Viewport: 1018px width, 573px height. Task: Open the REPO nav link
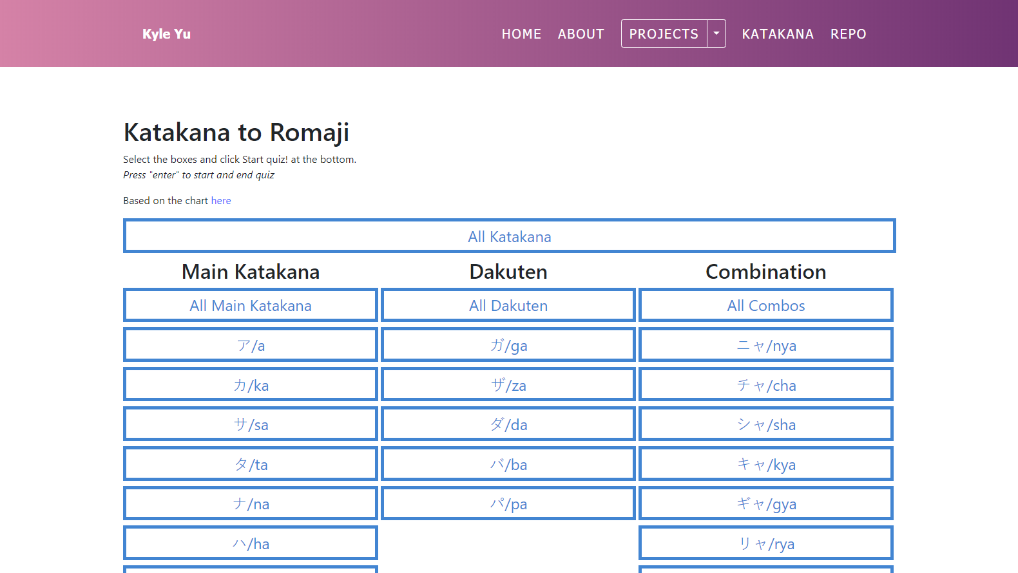tap(848, 34)
